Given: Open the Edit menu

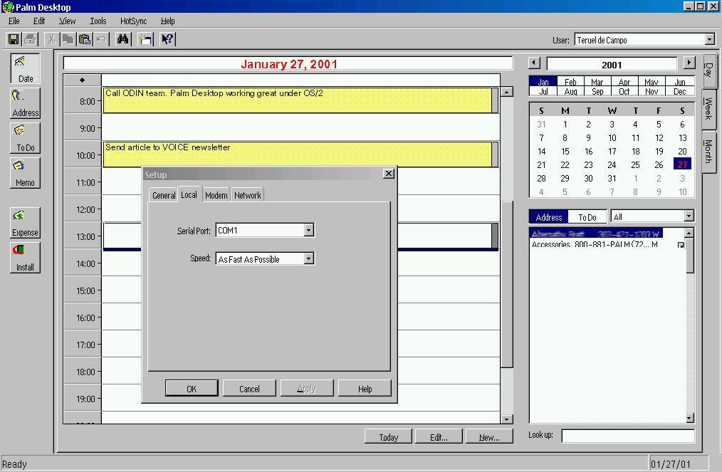Looking at the screenshot, I should pos(38,21).
